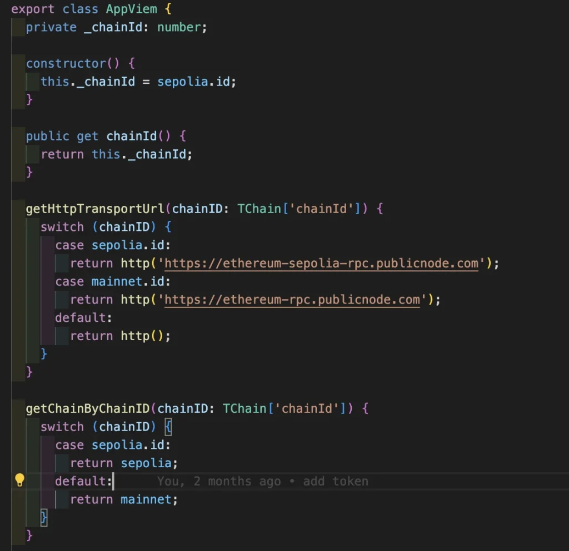Click 'return mainnet;' statement

click(x=123, y=499)
